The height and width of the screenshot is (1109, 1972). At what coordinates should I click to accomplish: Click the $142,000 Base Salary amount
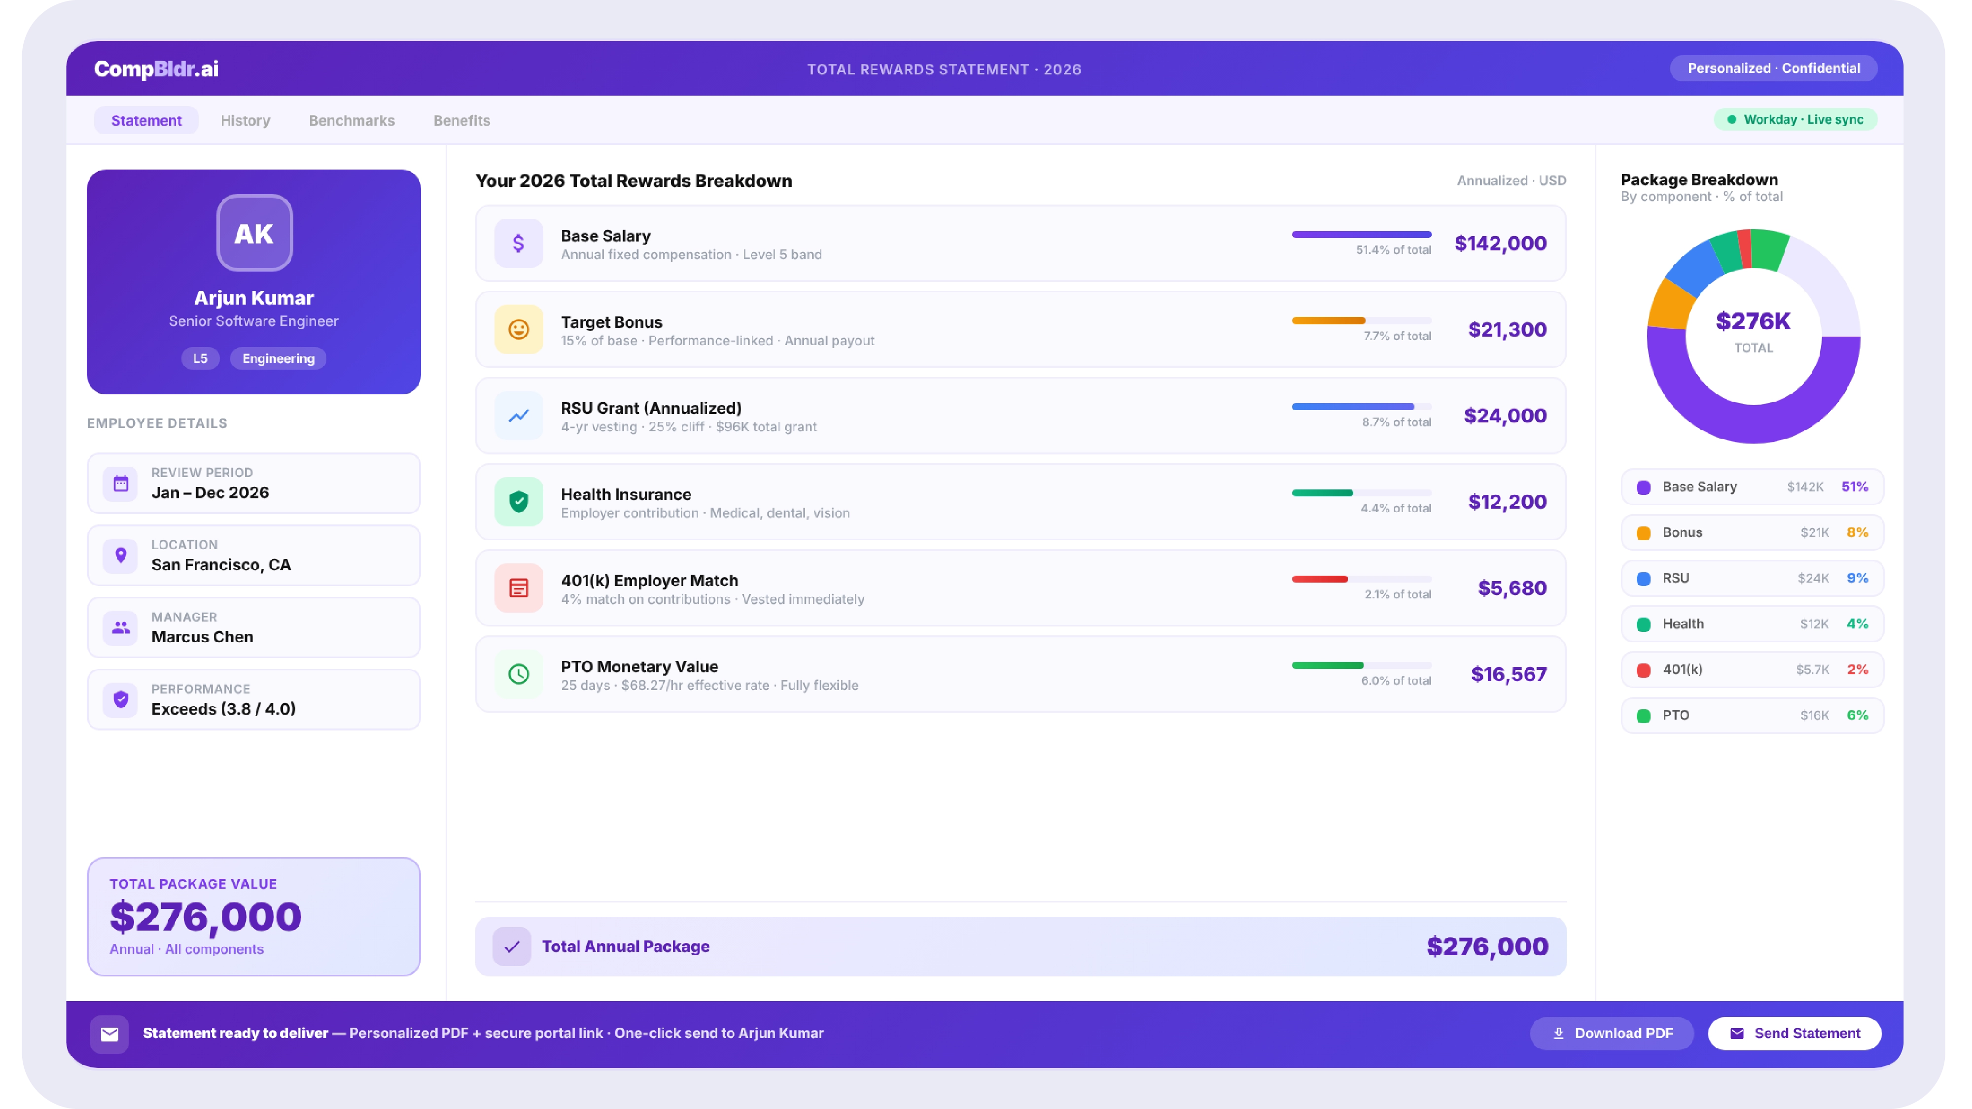(1500, 243)
